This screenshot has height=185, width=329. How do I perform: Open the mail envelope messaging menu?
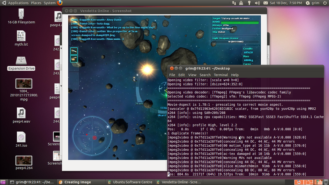265,3
